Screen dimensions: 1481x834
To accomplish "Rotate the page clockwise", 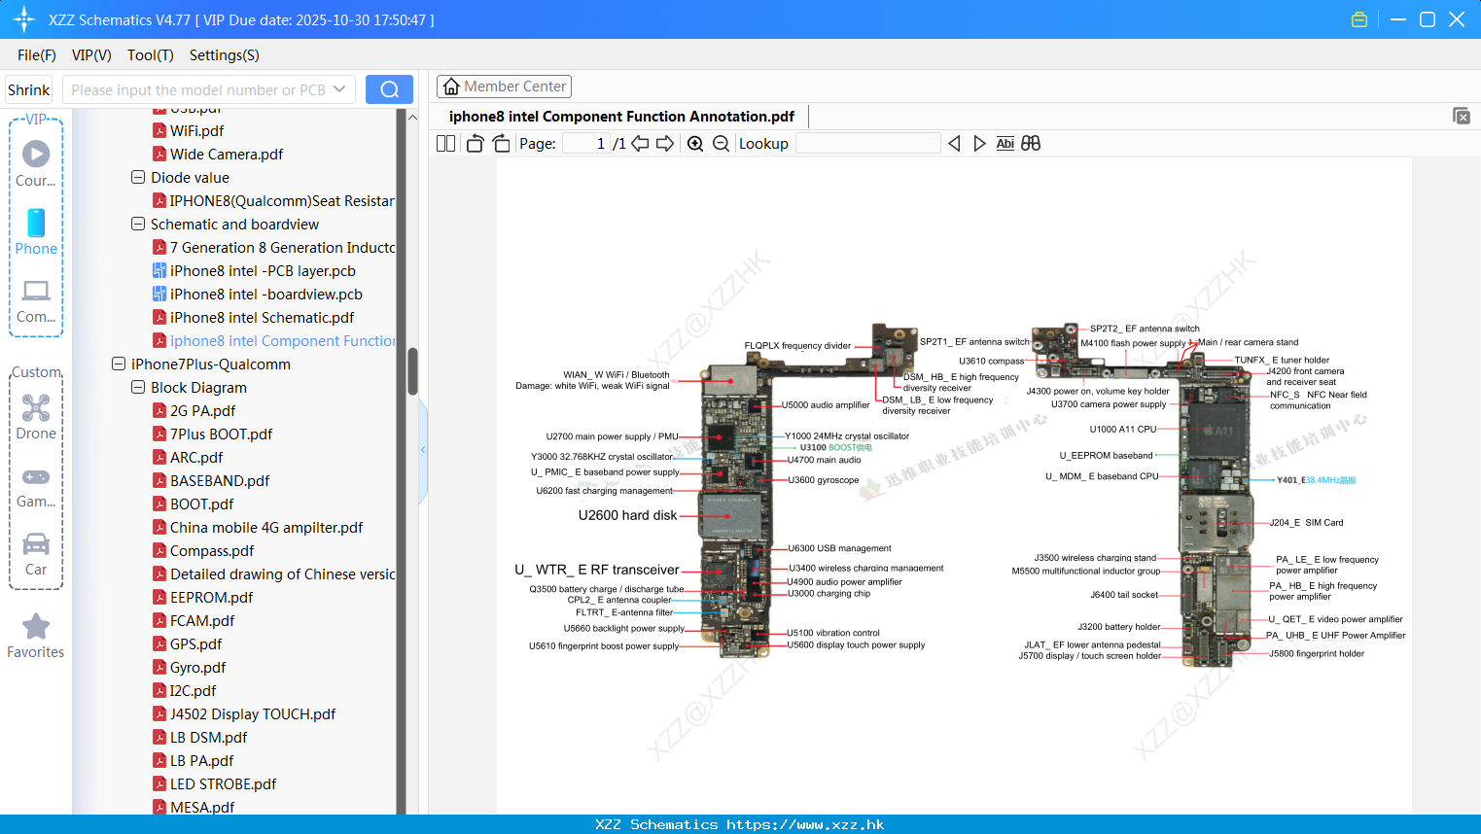I will pyautogui.click(x=501, y=144).
